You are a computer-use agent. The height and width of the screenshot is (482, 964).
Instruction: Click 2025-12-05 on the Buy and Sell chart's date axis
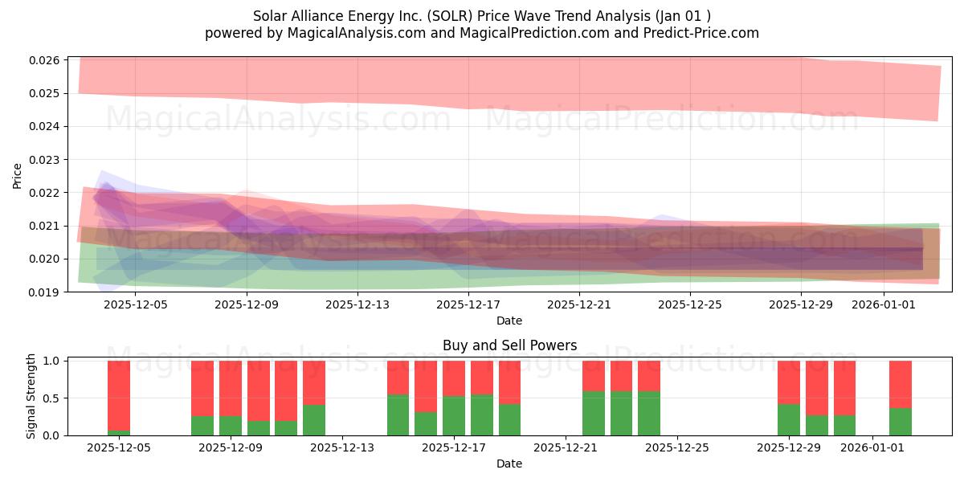click(x=119, y=448)
